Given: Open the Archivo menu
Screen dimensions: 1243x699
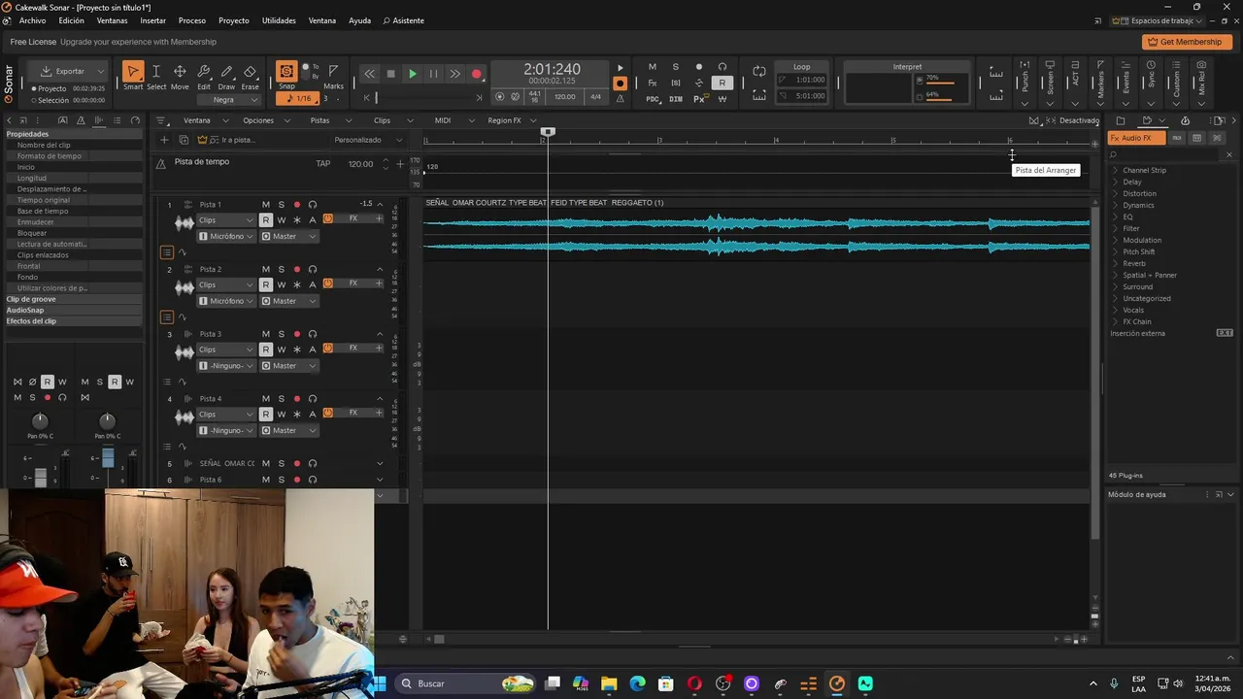Looking at the screenshot, I should [32, 20].
